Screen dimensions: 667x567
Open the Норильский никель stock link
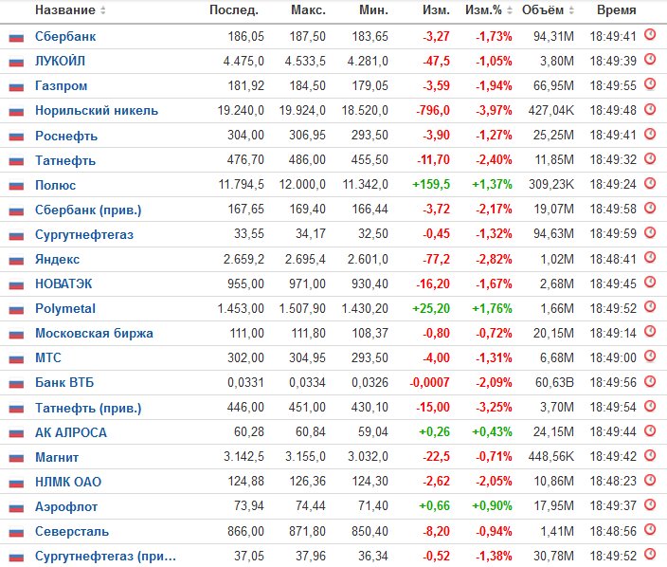coord(97,110)
